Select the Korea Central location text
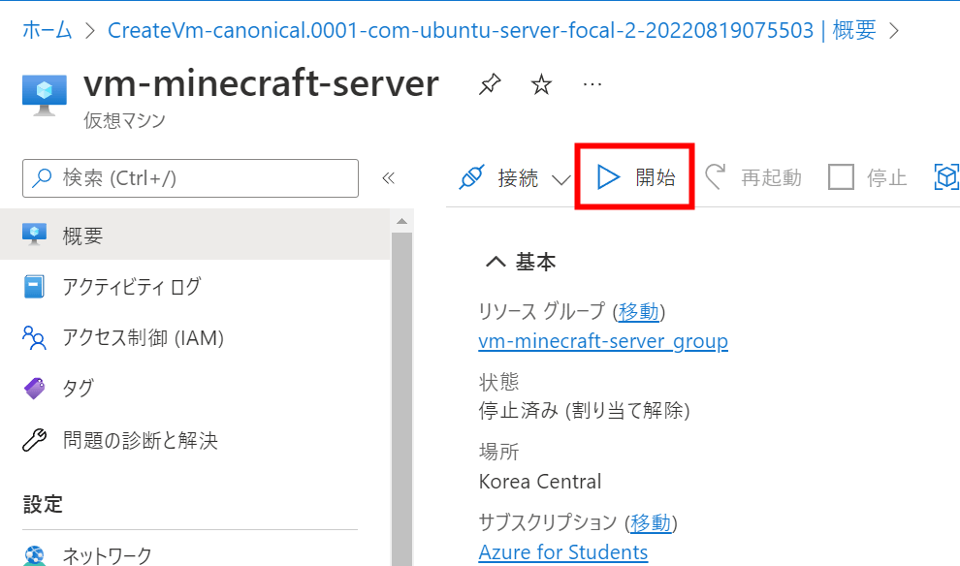Image resolution: width=960 pixels, height=566 pixels. pos(540,482)
